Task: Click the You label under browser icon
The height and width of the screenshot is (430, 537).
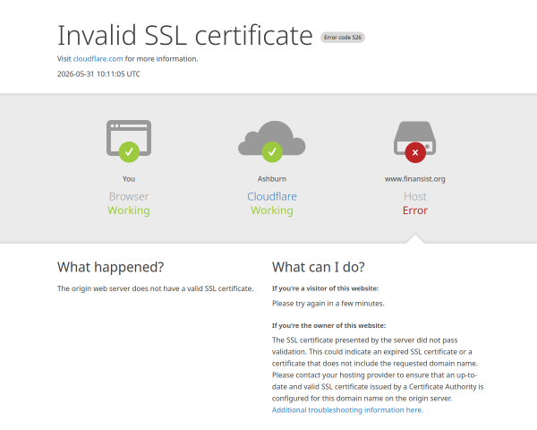Action: point(129,179)
